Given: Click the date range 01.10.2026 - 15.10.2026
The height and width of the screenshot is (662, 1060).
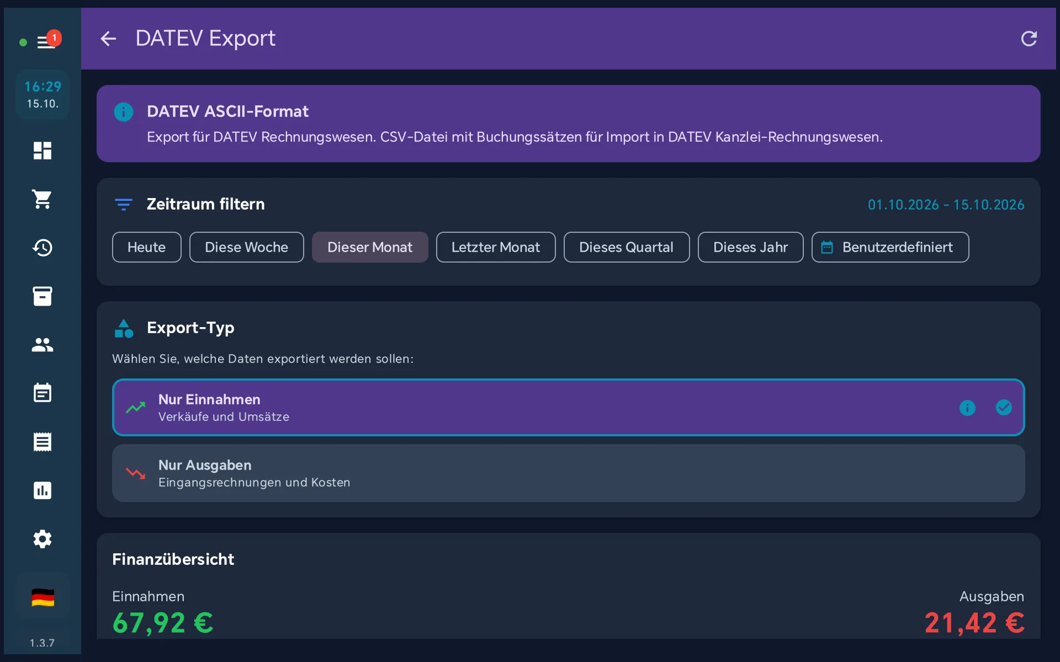Looking at the screenshot, I should click(946, 205).
